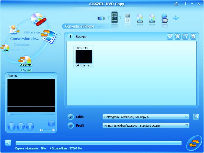The image size is (204, 153).
Task: Open the Profil quality dropdown
Action: tap(146, 126)
